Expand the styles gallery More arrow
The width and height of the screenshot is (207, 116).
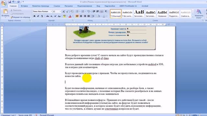[x=193, y=17]
